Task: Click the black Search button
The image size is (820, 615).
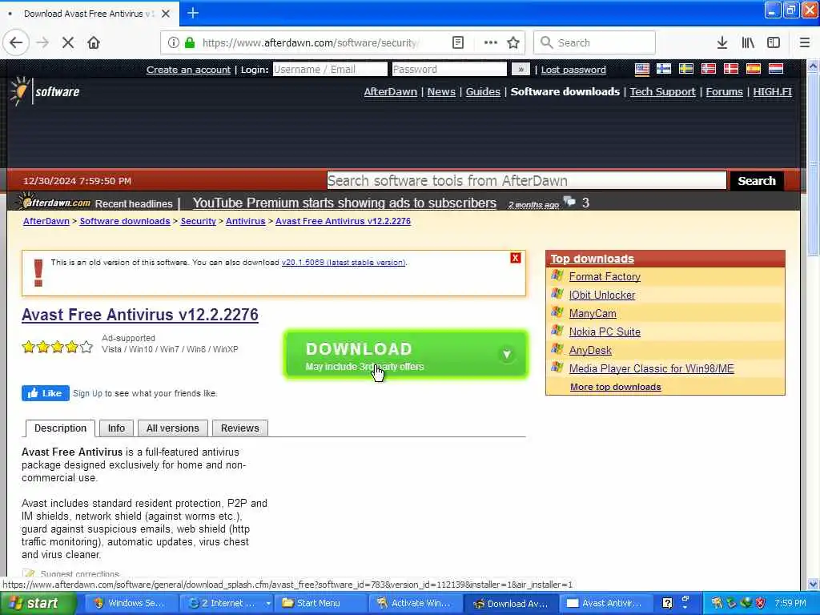Action: coord(757,180)
